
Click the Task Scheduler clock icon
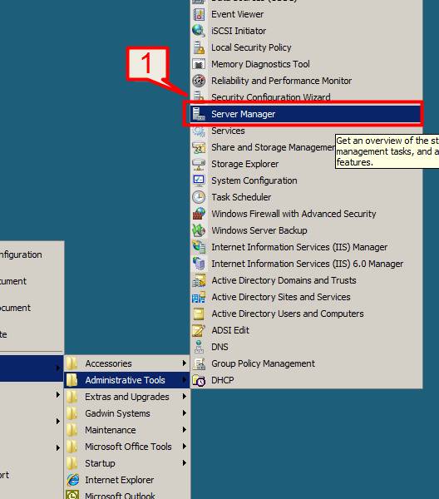[x=199, y=197]
